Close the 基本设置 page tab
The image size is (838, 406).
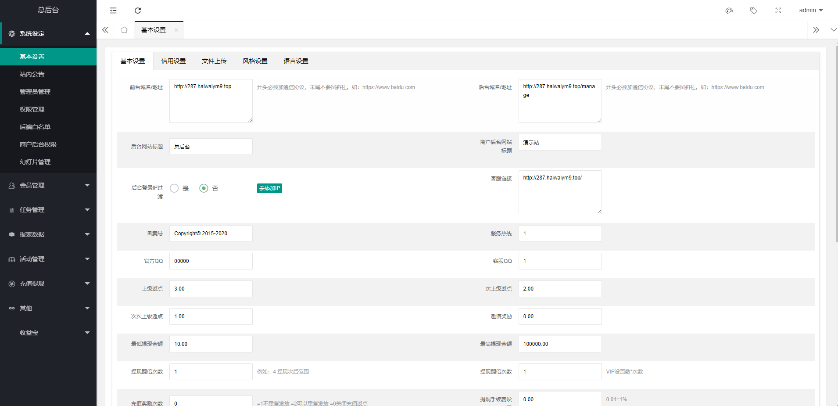coord(176,30)
